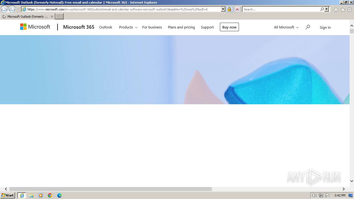Viewport: 354px width, 199px height.
Task: Click Internet Explorer taskbar icon
Action: [22, 195]
